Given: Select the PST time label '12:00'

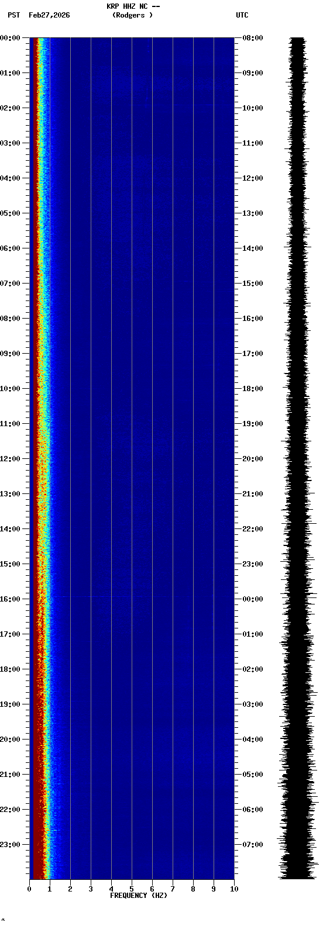Looking at the screenshot, I should 10,459.
